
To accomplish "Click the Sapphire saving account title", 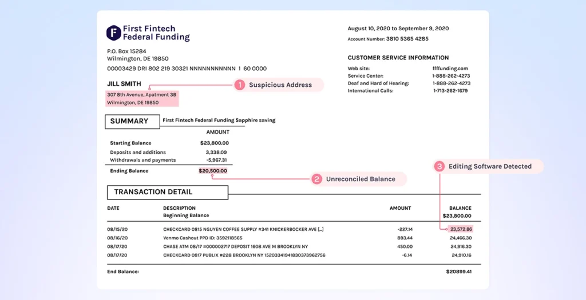I will [x=219, y=120].
